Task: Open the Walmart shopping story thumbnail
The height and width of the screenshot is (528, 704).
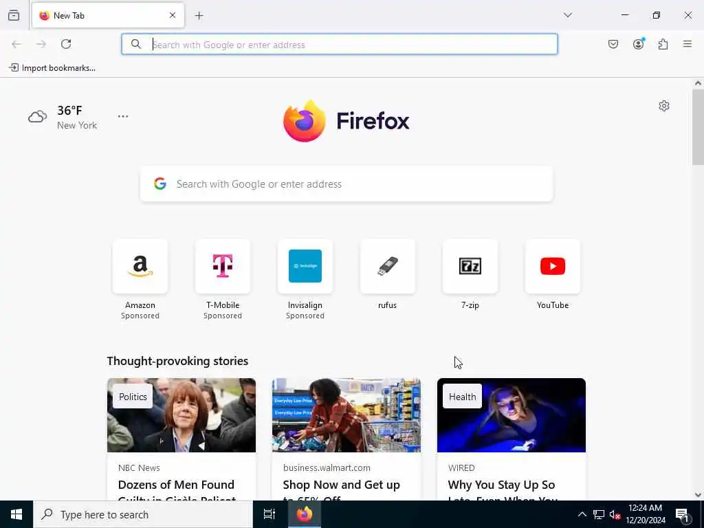Action: point(346,415)
